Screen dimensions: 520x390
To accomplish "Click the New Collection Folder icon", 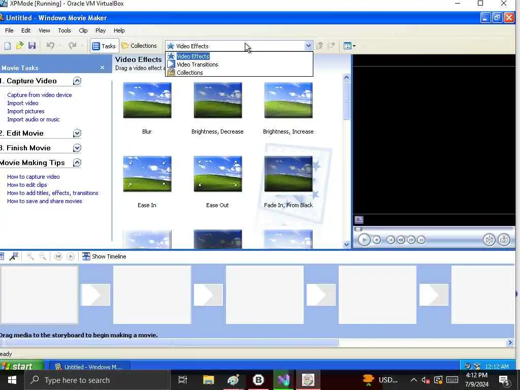I will click(x=331, y=46).
